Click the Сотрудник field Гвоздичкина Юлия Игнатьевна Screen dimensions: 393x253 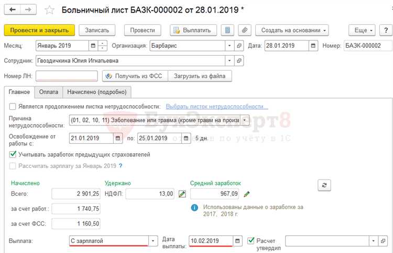pos(130,61)
